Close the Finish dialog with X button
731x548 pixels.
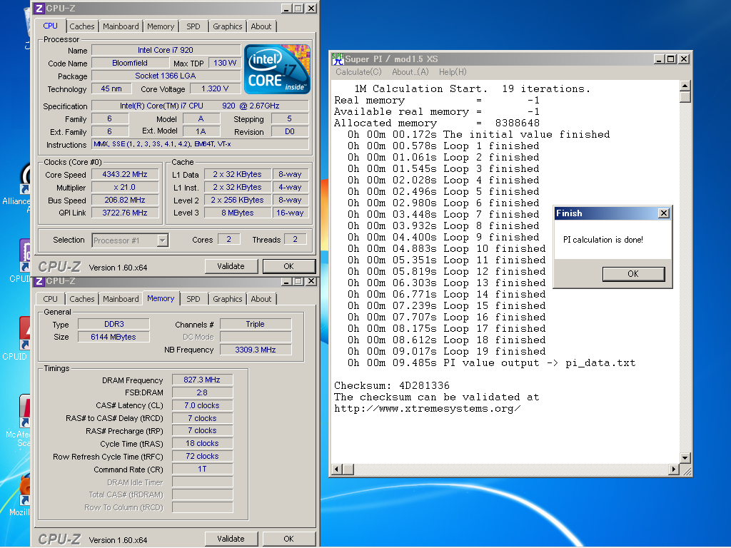coord(663,213)
